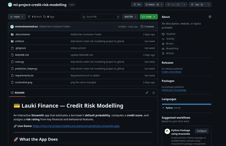Open the screenshot.png file
Viewport: 226px width, 146px height.
click(24, 82)
